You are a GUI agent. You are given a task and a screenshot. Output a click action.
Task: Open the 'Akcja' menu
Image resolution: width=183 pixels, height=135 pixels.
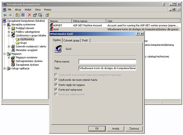click(18, 9)
